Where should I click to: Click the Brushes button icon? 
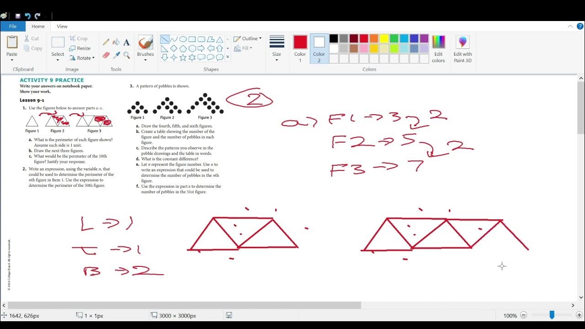(145, 42)
